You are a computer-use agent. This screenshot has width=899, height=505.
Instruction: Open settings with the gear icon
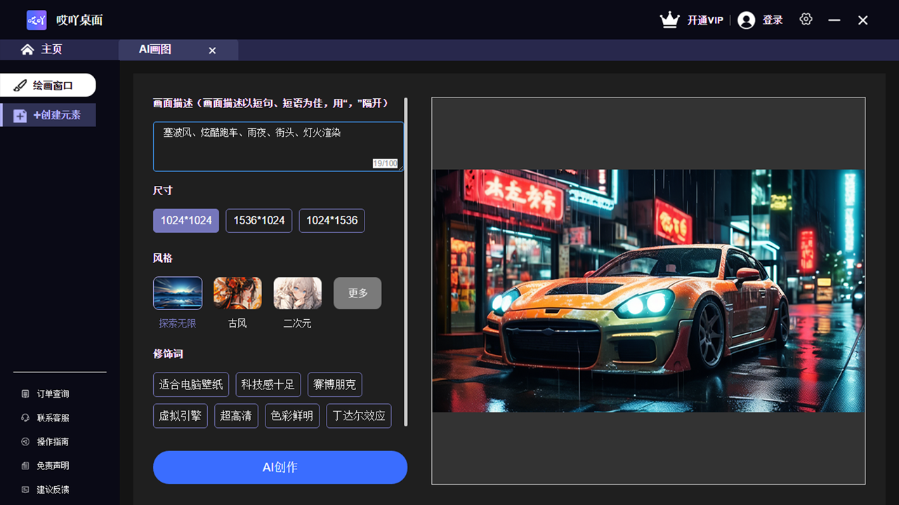[x=806, y=20]
